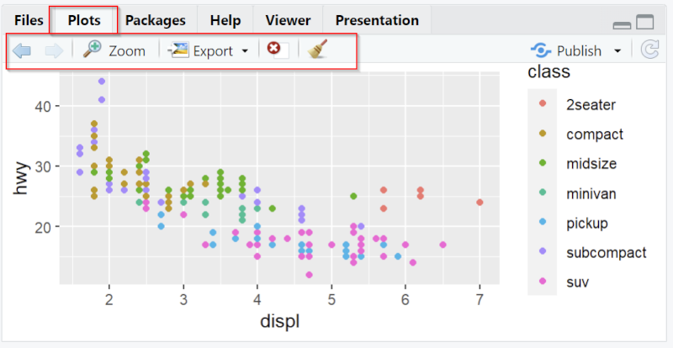The height and width of the screenshot is (348, 673).
Task: Click the 2seater legend color dot
Action: pos(543,103)
